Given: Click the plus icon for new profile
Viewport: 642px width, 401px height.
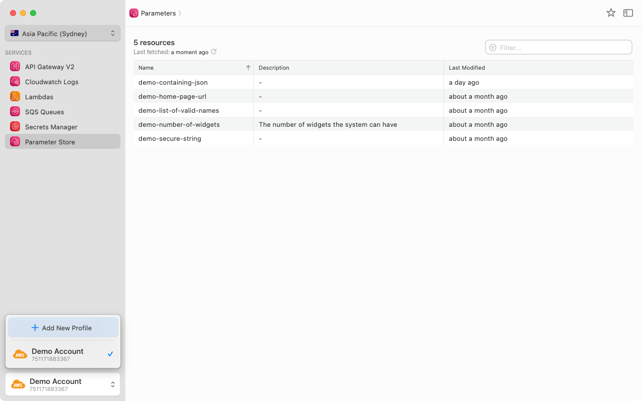Looking at the screenshot, I should (x=35, y=328).
